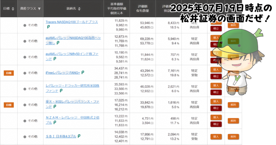
Task: Open the auAMレバレッジNASDAQ100為替ヘッジ無し fund link
Action: [x=73, y=40]
